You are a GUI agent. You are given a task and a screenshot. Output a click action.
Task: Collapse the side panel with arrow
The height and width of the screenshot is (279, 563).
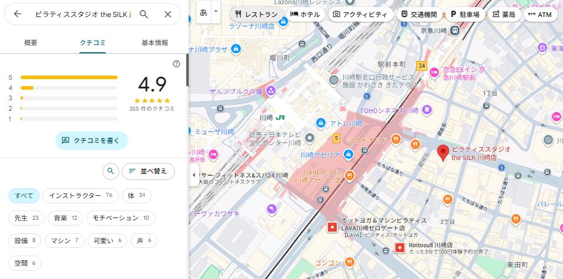[194, 175]
